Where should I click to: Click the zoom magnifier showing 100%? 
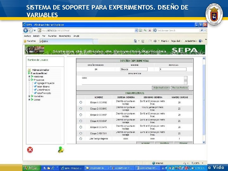tap(193, 163)
